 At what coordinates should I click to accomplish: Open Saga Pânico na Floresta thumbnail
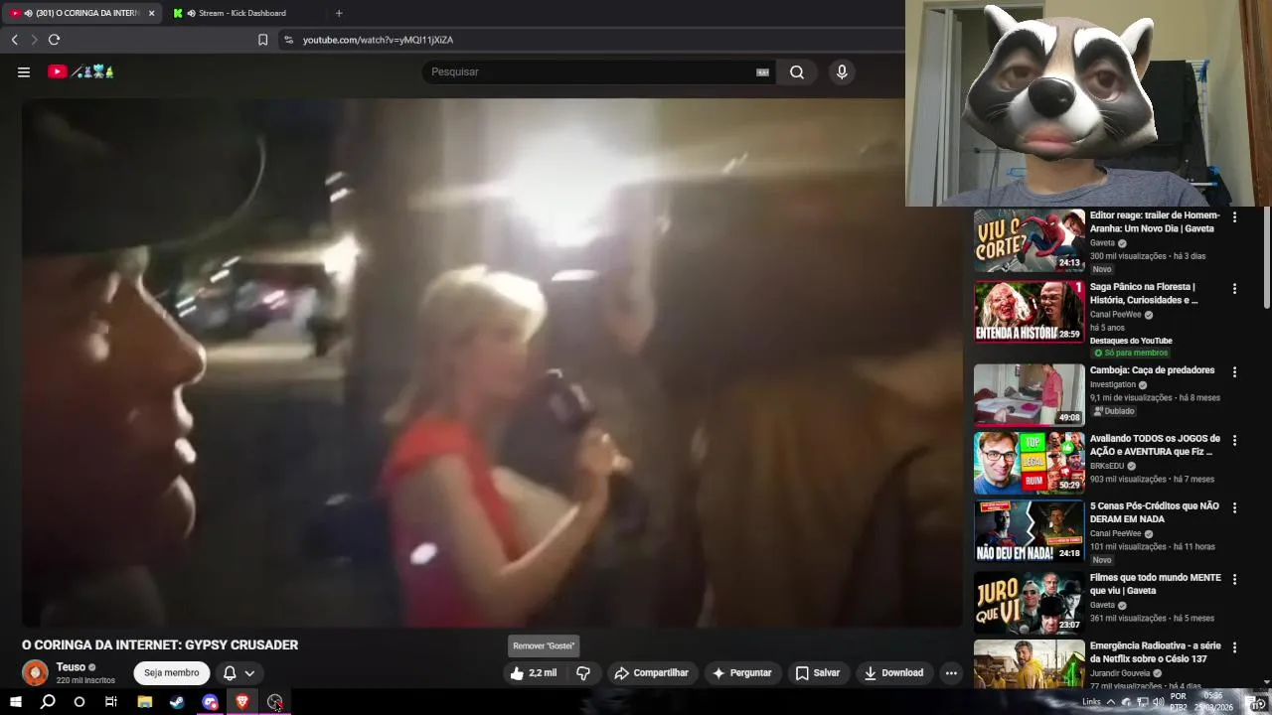pos(1029,312)
